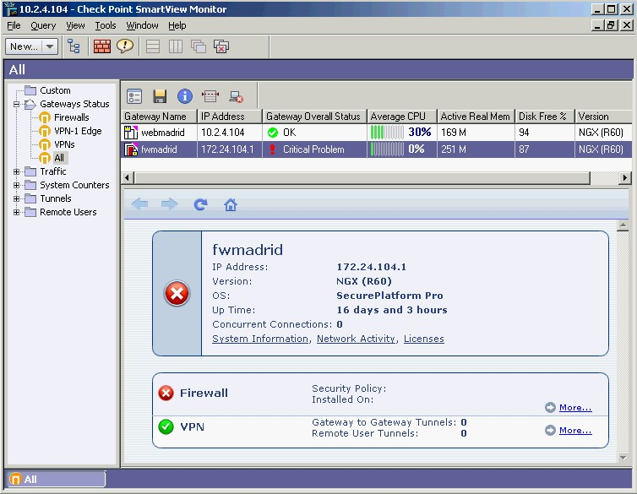This screenshot has width=637, height=494.
Task: Open the New... dropdown arrow
Action: pyautogui.click(x=50, y=46)
